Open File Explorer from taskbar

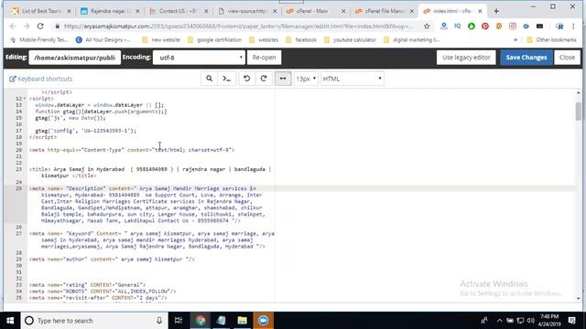pyautogui.click(x=242, y=321)
